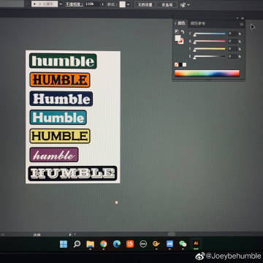Open the status bar arrow menu
Screen dimensions: 263x263
(70, 235)
